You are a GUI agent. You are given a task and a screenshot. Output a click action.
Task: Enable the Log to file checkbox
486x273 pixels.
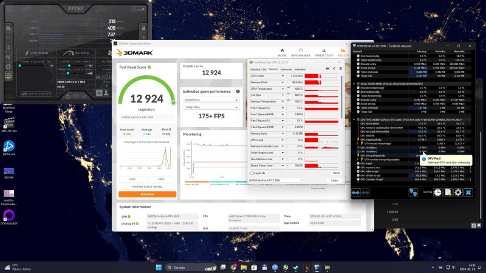coord(252,173)
